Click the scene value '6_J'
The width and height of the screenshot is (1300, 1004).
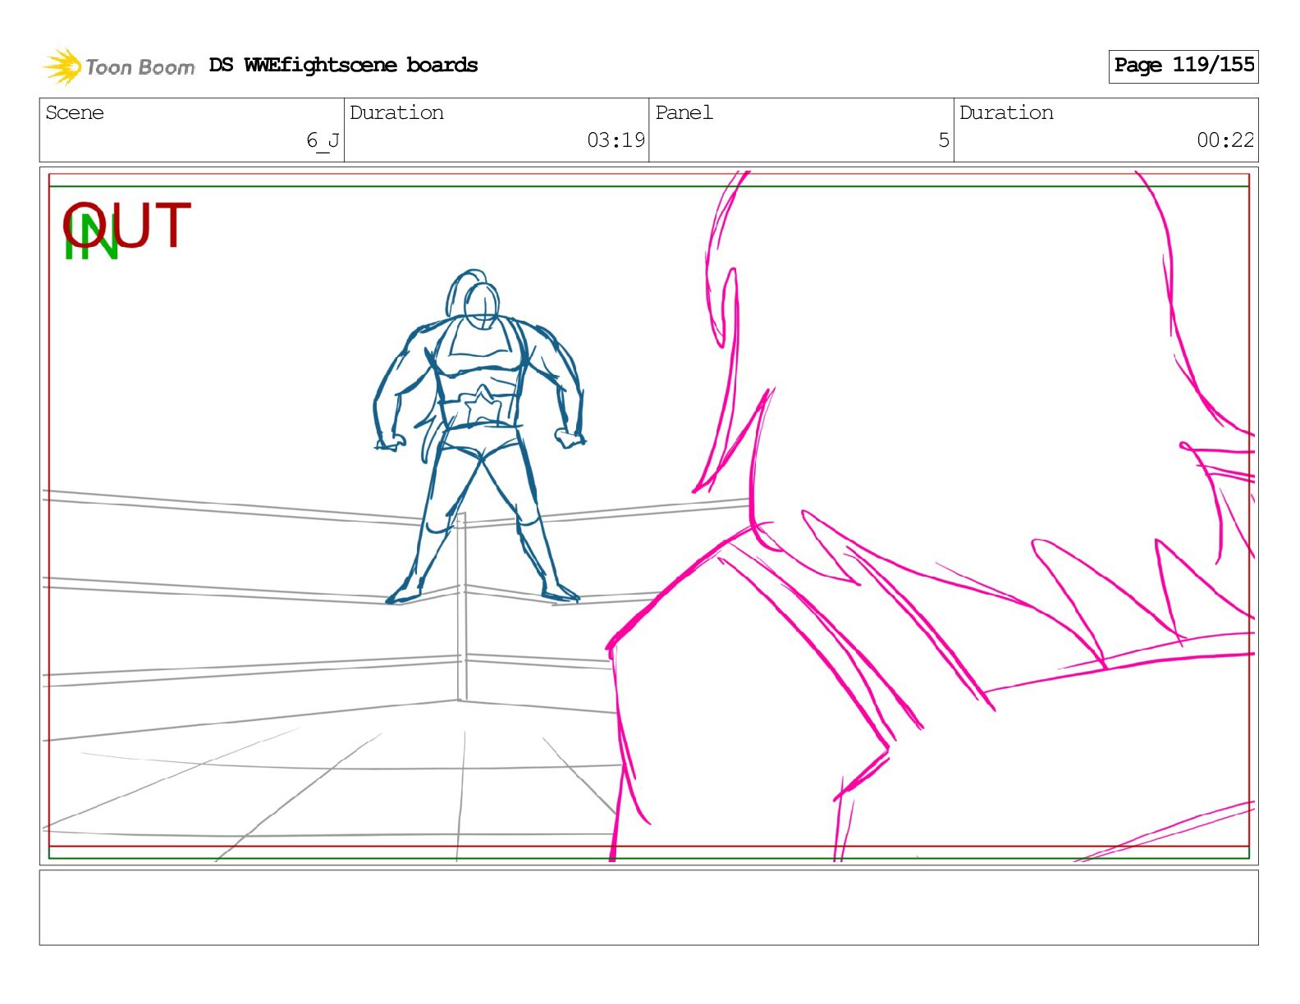point(323,141)
